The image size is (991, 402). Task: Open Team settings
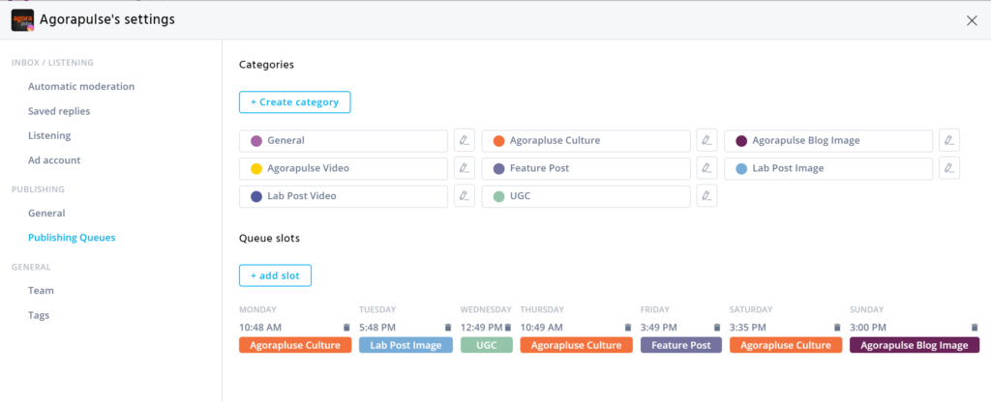[x=41, y=290]
